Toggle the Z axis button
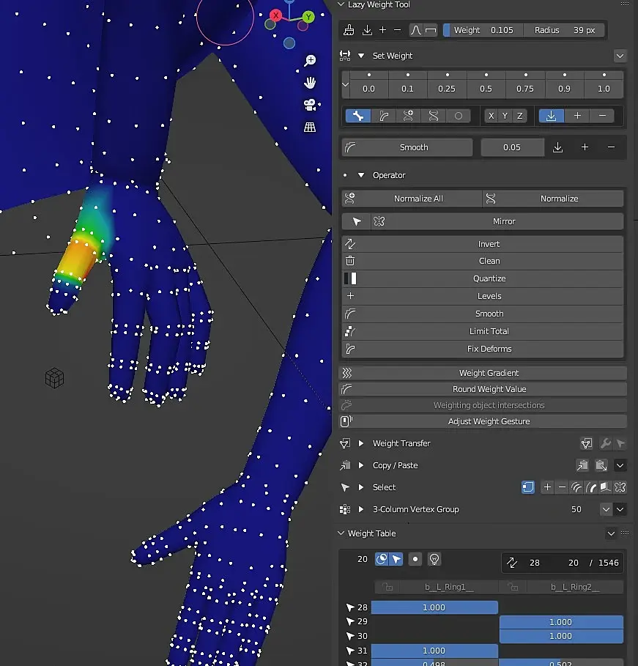Viewport: 638px width, 666px height. pyautogui.click(x=520, y=116)
